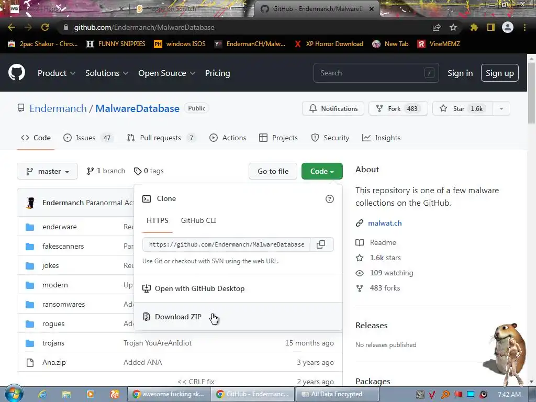Launch Internet Explorer from taskbar

click(42, 394)
